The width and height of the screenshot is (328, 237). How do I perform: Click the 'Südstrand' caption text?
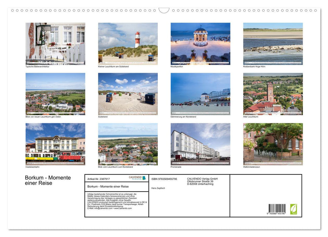(103, 116)
